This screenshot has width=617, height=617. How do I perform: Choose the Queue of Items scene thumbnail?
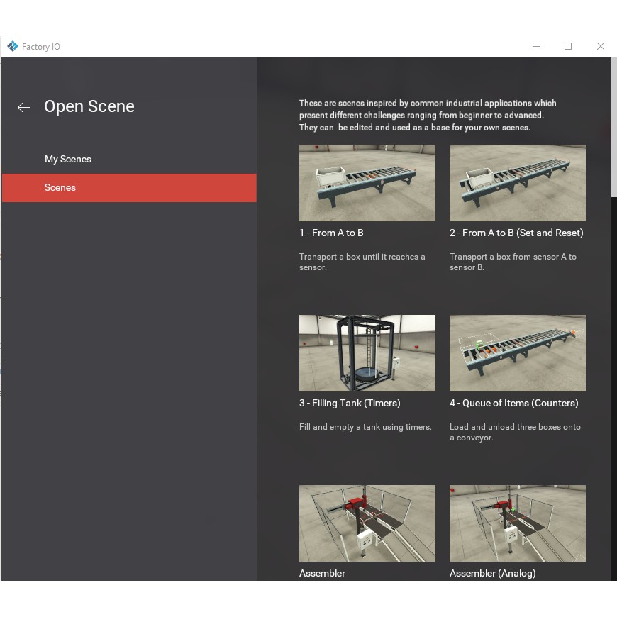click(x=517, y=353)
